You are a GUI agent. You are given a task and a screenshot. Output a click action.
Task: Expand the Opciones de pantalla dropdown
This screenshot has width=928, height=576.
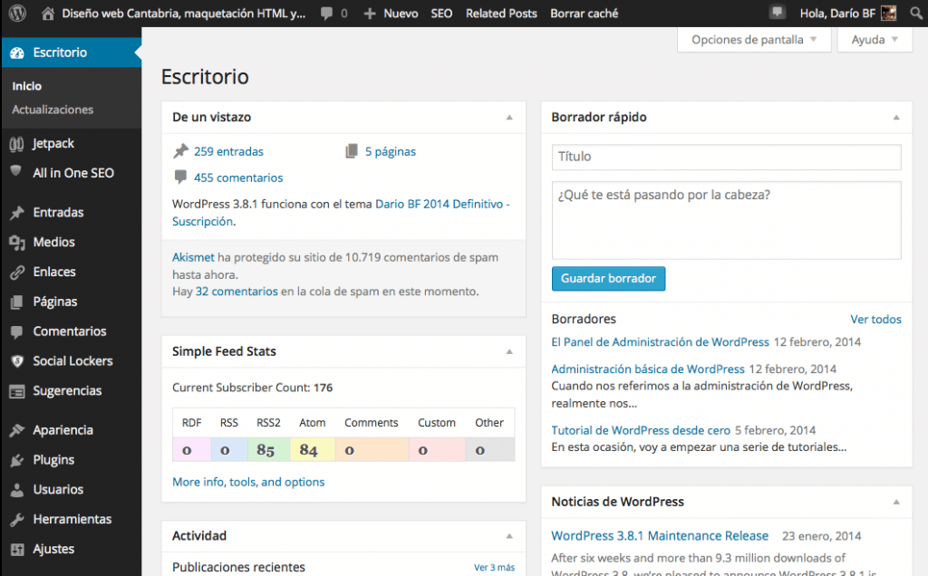click(x=754, y=40)
